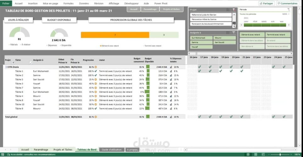The height and width of the screenshot is (157, 303).
Task: Click the green checkmark of Tâche 1 progression
Action: (x=96, y=71)
